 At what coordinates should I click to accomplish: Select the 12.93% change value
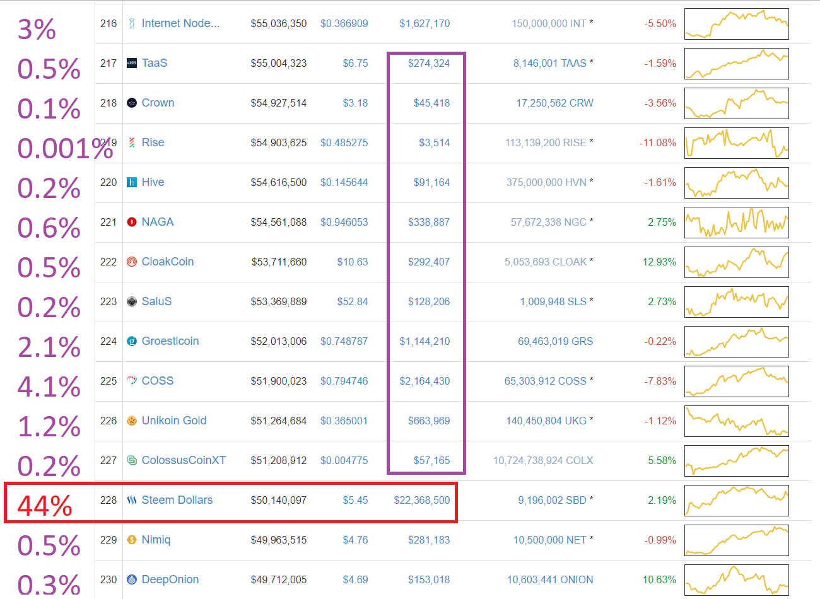[x=659, y=262]
